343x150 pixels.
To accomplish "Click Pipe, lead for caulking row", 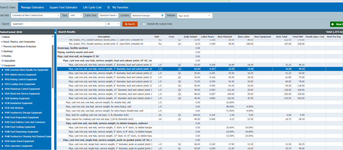I will pyautogui.click(x=200, y=115).
